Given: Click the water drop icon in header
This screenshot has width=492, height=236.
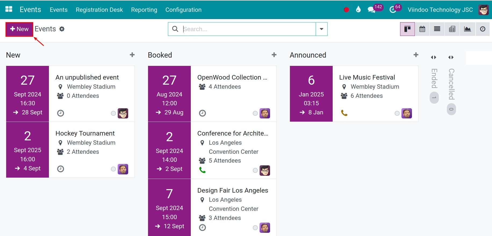Looking at the screenshot, I should [x=358, y=10].
